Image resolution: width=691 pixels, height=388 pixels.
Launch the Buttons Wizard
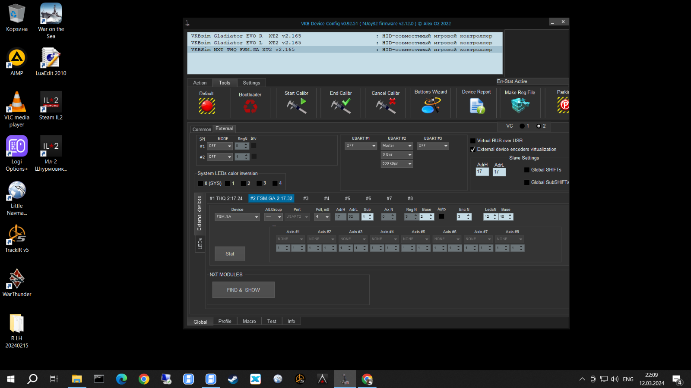pos(431,105)
